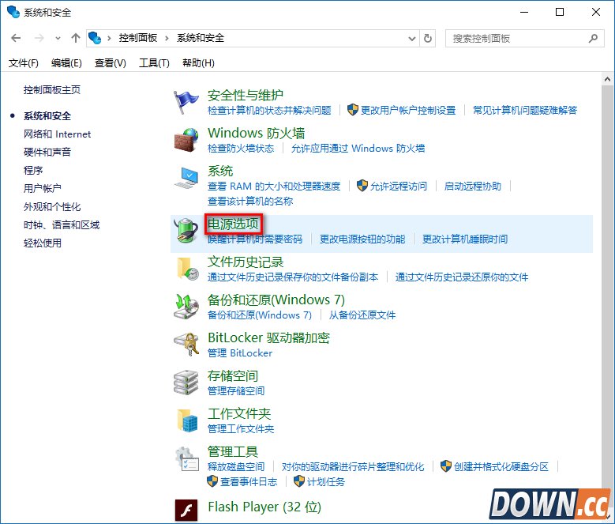Image resolution: width=615 pixels, height=524 pixels.
Task: Go up one level with up arrow
Action: tap(76, 38)
